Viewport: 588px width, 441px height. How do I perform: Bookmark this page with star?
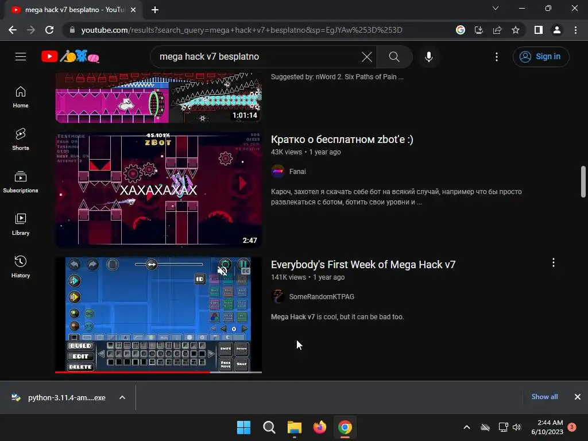pos(516,30)
